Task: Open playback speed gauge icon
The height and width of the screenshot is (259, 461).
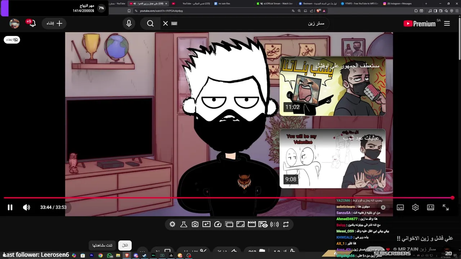Action: [218, 224]
